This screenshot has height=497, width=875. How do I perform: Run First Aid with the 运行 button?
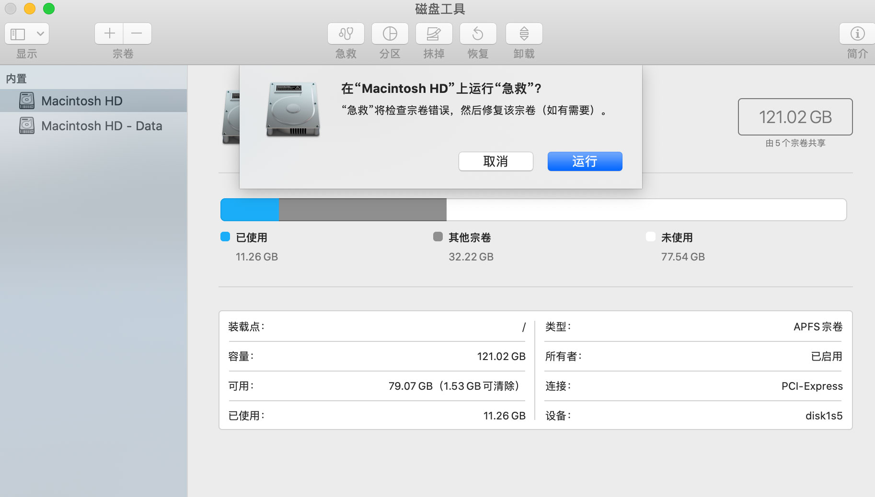tap(585, 161)
